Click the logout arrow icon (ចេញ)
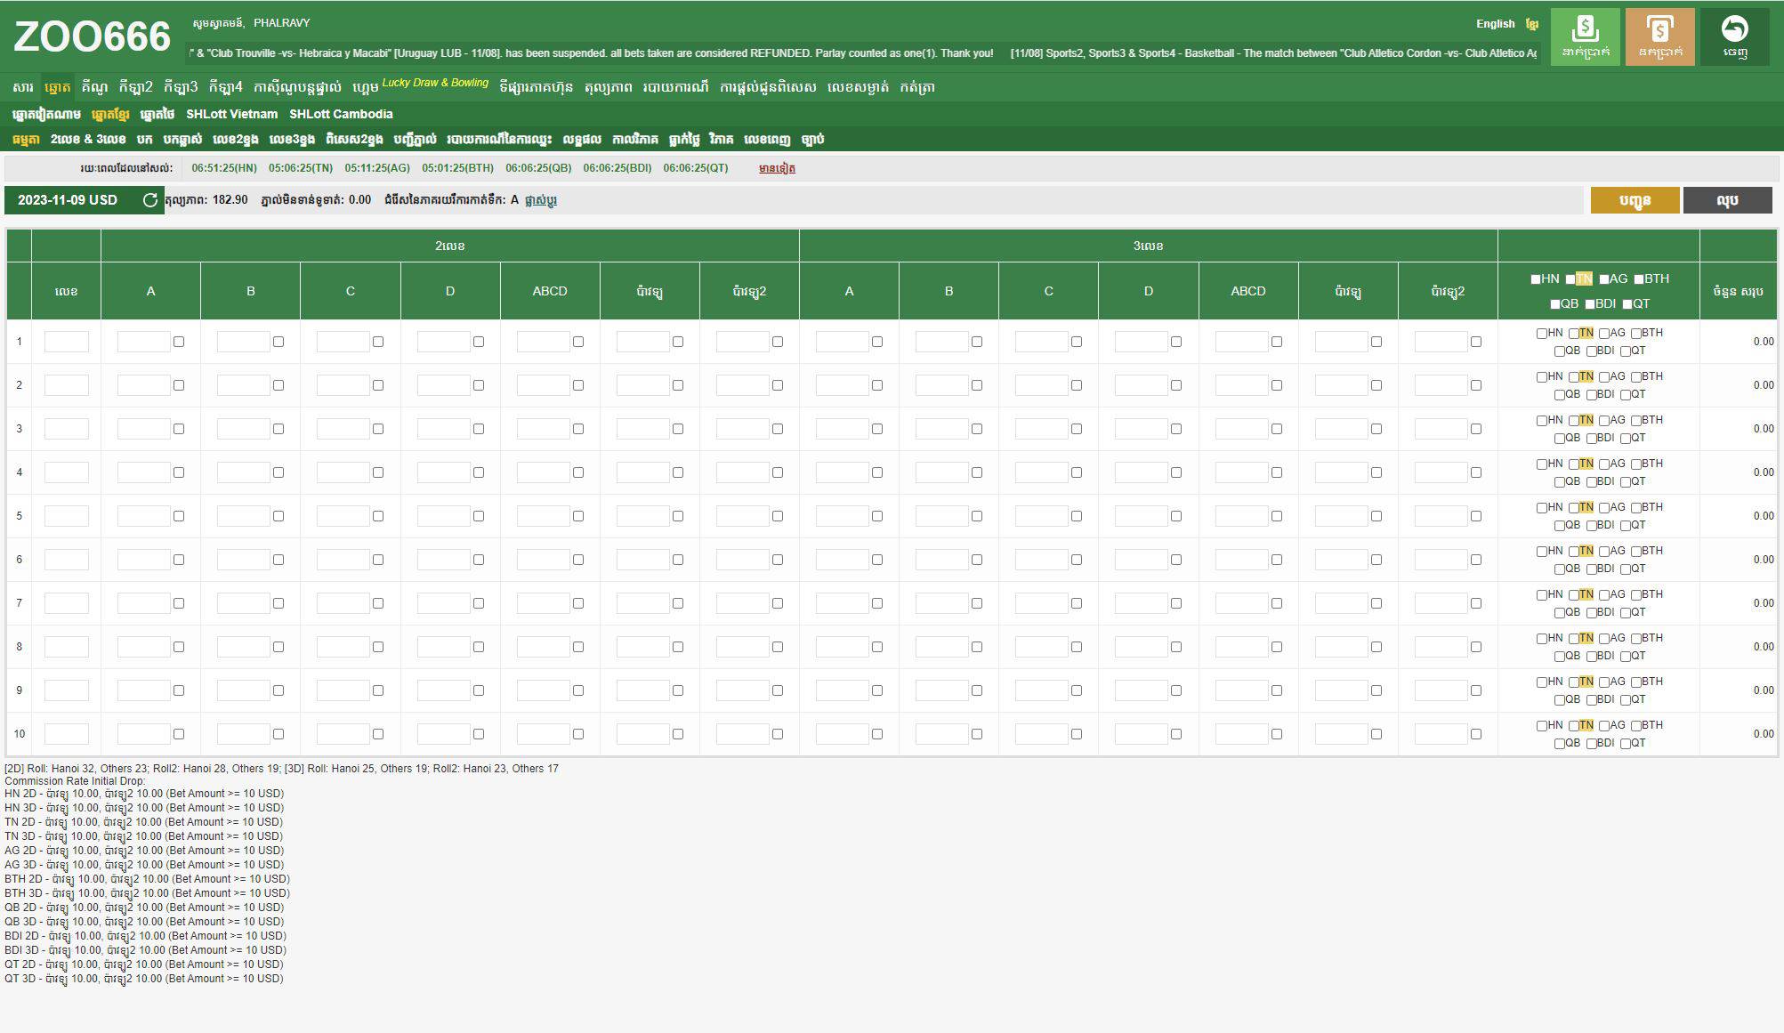This screenshot has width=1784, height=1033. pos(1734,36)
